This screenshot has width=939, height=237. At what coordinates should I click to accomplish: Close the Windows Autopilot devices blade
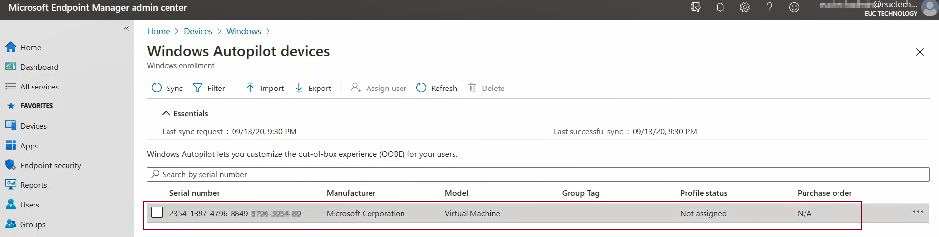(920, 52)
